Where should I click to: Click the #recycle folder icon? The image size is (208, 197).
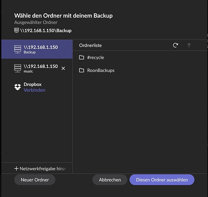[81, 57]
